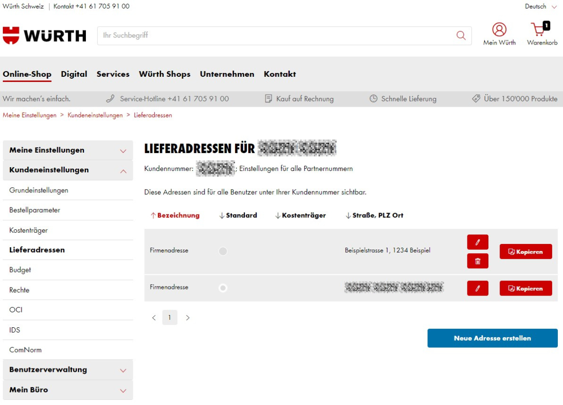
Task: Expand Meine Einstellungen section
Action: (68, 150)
